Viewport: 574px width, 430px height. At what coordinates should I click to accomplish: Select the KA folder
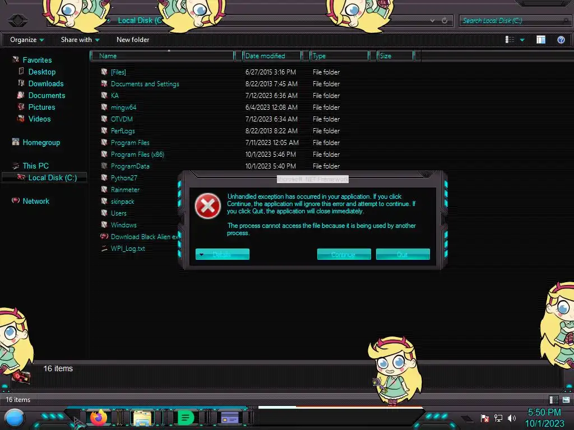(114, 95)
